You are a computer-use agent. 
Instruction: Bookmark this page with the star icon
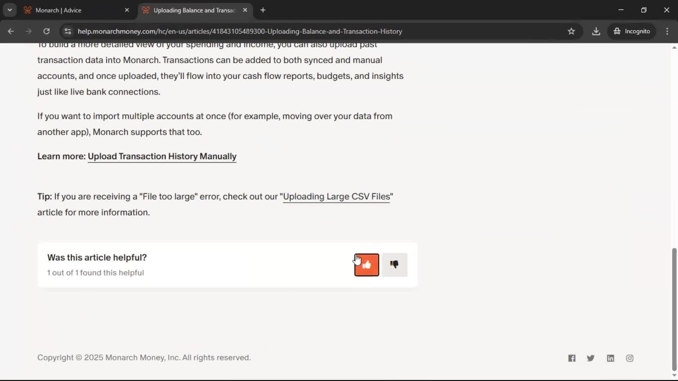tap(571, 31)
